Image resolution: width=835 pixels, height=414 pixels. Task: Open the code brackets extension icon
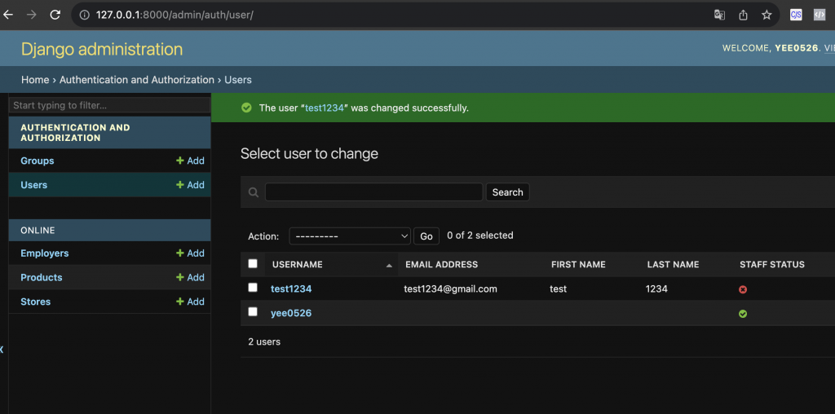[x=820, y=15]
